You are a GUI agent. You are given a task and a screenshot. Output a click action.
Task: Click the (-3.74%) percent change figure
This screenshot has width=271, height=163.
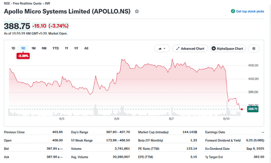pyautogui.click(x=58, y=26)
